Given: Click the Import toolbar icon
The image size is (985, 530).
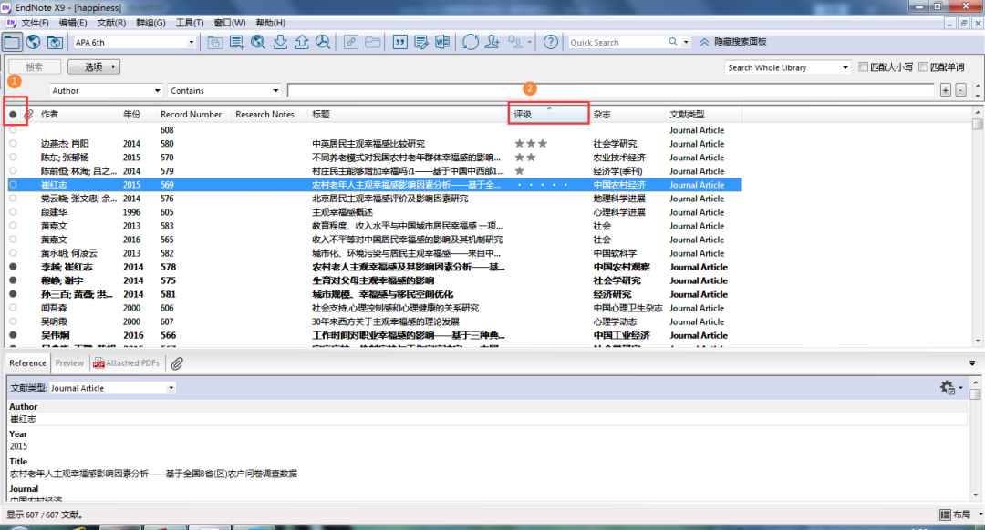Looking at the screenshot, I should coord(280,42).
